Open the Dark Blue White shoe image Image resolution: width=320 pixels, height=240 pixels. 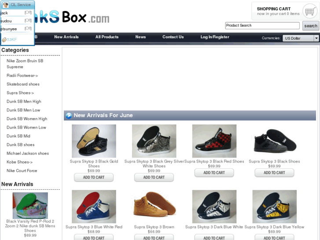coord(214,207)
